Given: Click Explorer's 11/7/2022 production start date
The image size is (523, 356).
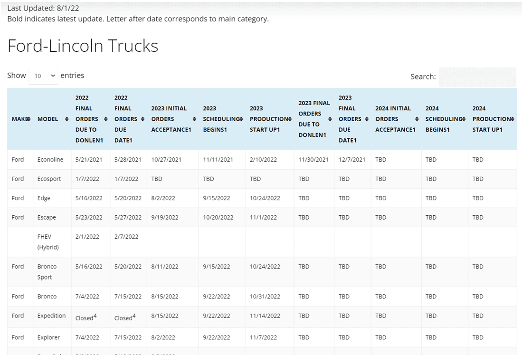Looking at the screenshot, I should [263, 337].
